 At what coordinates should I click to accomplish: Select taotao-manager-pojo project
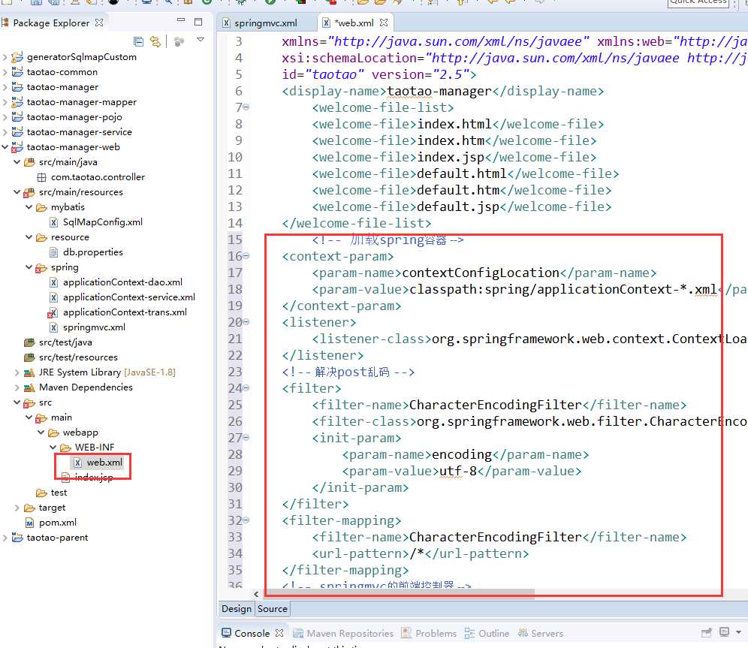[74, 117]
